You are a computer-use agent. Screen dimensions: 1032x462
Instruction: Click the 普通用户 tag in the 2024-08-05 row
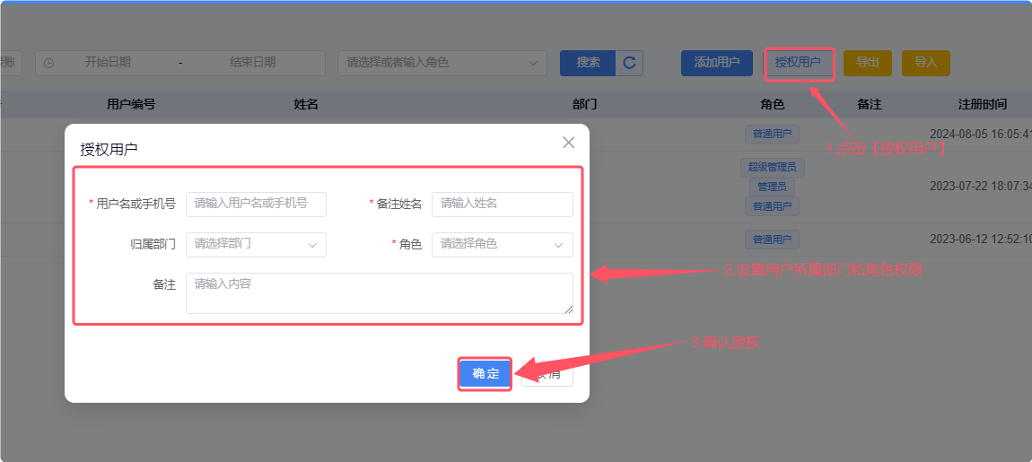point(772,135)
